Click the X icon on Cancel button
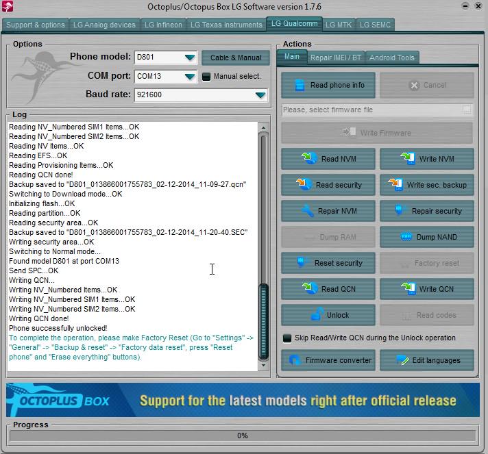This screenshot has width=488, height=454. [x=414, y=85]
